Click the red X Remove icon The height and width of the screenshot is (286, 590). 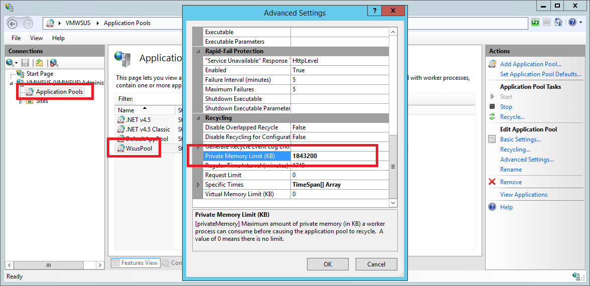tap(492, 182)
